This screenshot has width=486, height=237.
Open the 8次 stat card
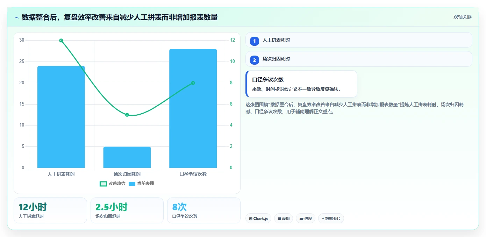[204, 210]
